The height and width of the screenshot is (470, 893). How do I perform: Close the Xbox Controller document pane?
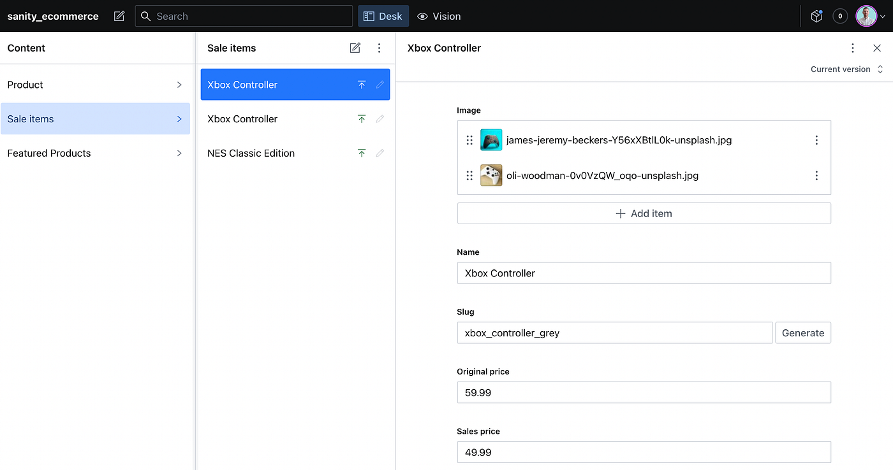(x=877, y=48)
